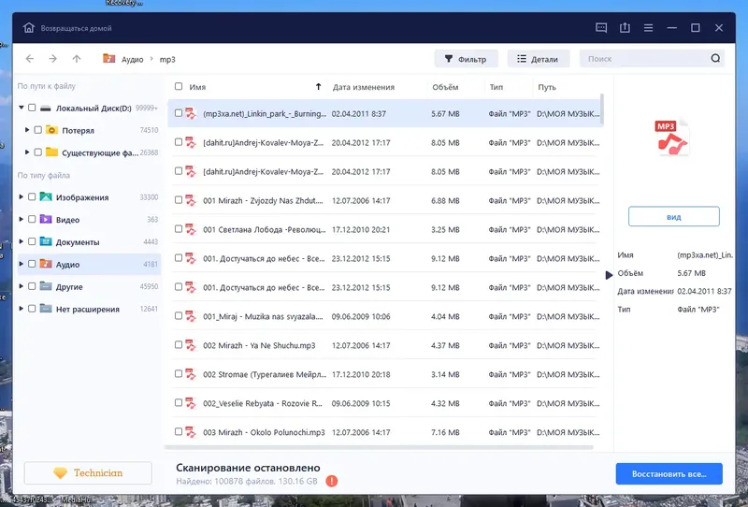Viewport: 748px width, 507px height.
Task: Sort by Тип column header
Action: 496,87
